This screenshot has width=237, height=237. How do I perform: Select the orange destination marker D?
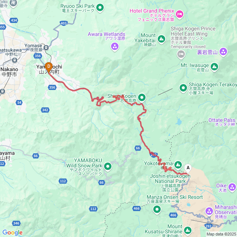[x=49, y=67]
